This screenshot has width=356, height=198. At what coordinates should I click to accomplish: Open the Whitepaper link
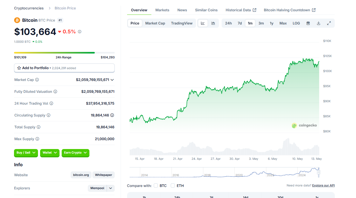[103, 175]
